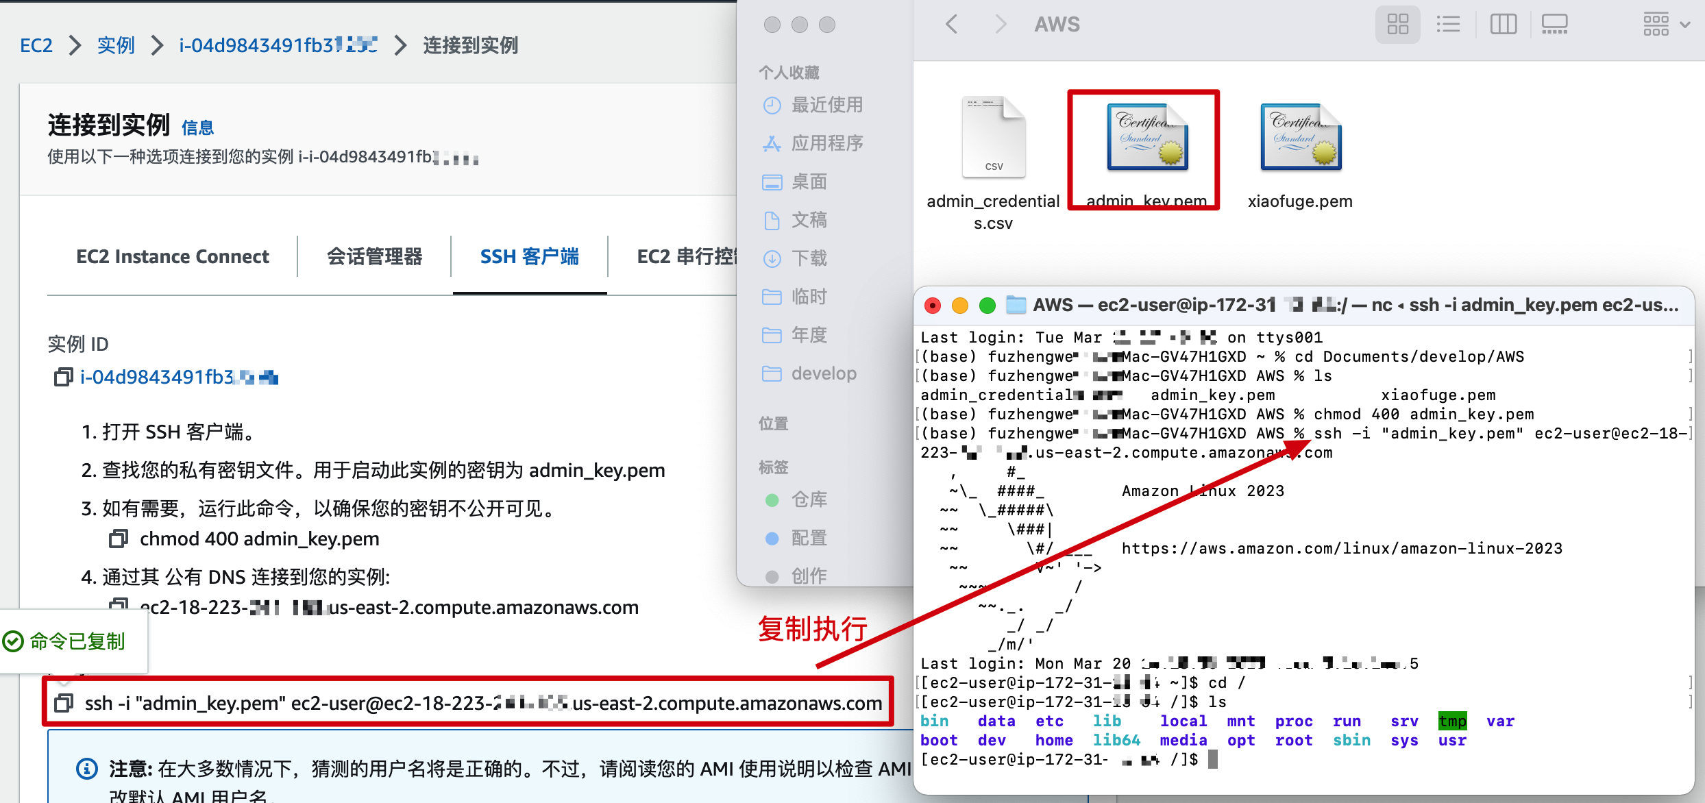Select the green 仓库 tag
This screenshot has height=803, width=1705.
click(795, 499)
